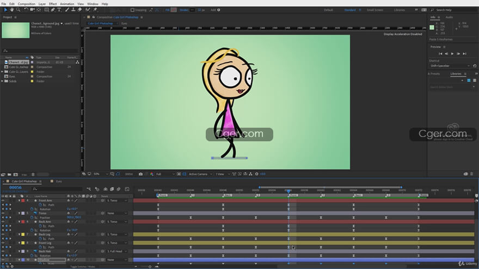Switch to the Audio panel tab
The image size is (479, 269).
(449, 17)
